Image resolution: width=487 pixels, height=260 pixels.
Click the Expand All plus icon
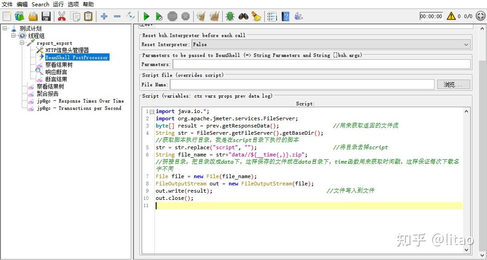(104, 16)
